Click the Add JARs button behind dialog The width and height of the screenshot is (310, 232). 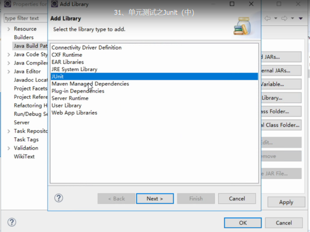(x=281, y=57)
